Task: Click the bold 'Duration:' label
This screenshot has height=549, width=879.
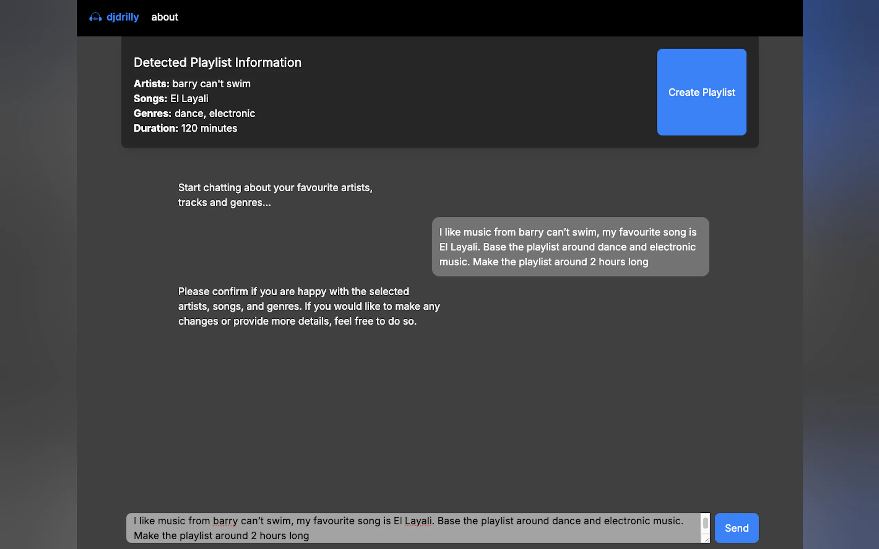Action: click(156, 129)
